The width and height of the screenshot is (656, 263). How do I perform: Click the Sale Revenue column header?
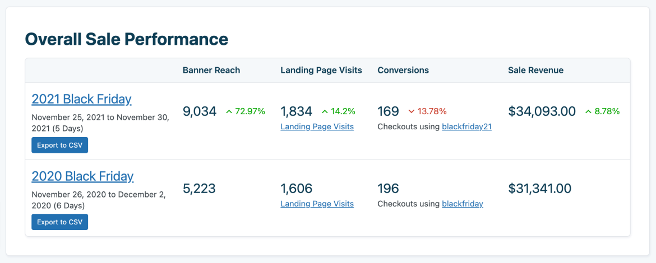535,70
